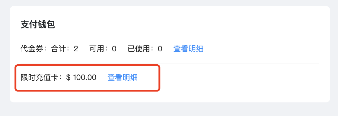338x116 pixels.
Task: Click the horizontal divider line under 代金券 row
Action: [170, 63]
